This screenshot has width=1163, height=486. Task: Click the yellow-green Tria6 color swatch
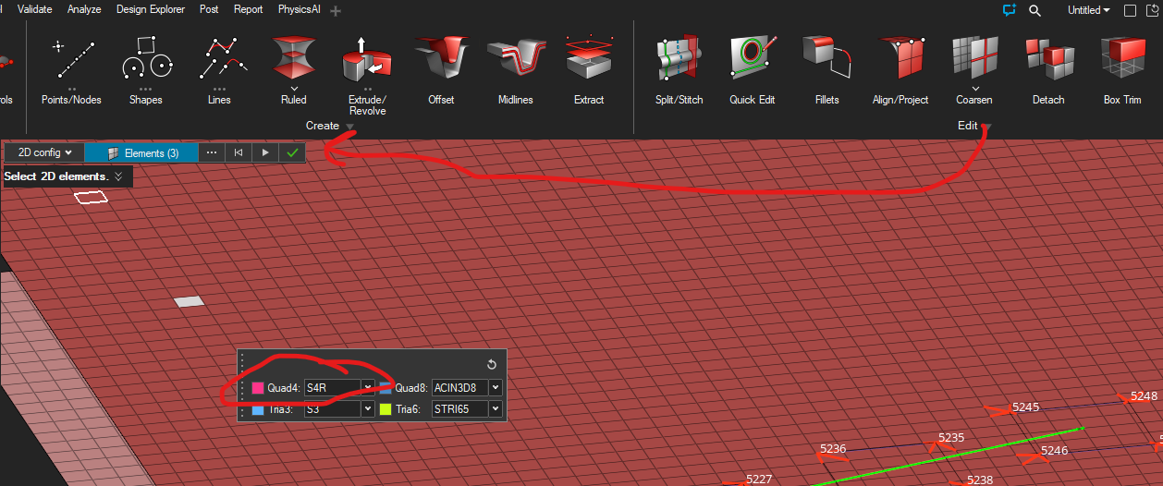pyautogui.click(x=385, y=409)
